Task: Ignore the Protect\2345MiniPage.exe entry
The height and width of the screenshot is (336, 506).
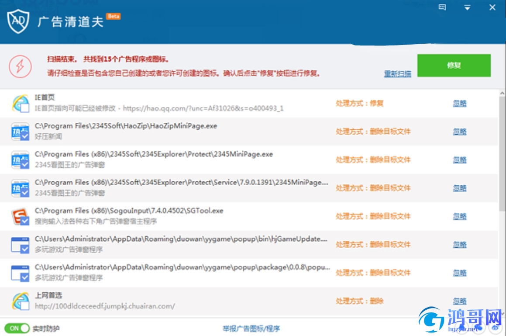Action: coord(460,159)
